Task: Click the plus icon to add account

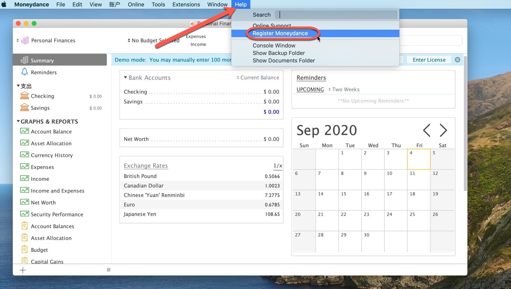Action: click(23, 270)
